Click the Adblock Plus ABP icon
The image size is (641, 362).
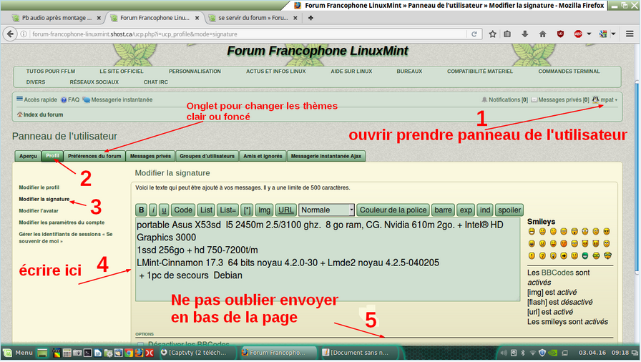click(578, 34)
